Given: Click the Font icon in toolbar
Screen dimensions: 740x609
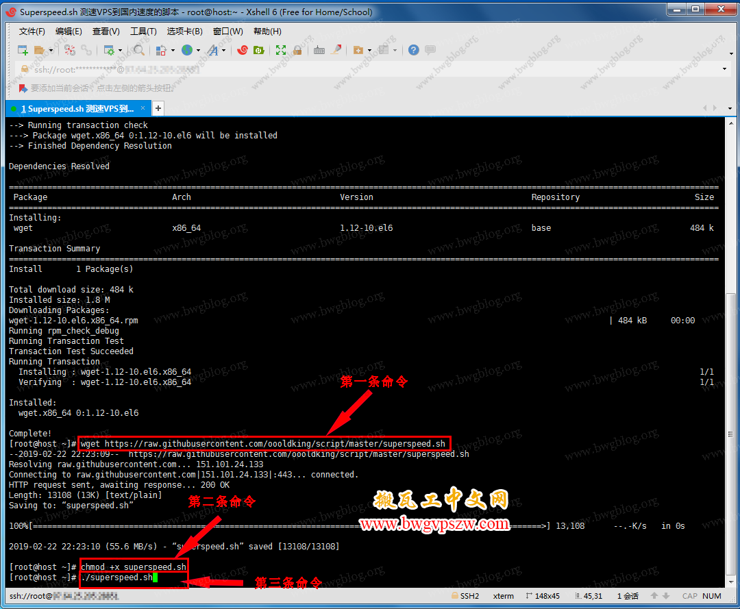Looking at the screenshot, I should pyautogui.click(x=213, y=50).
